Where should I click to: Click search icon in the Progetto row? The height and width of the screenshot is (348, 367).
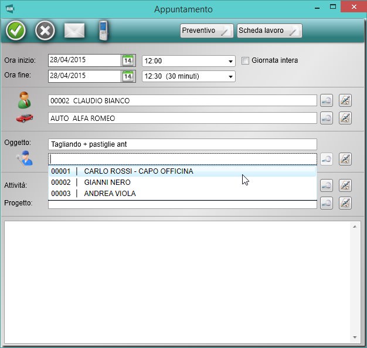(327, 203)
